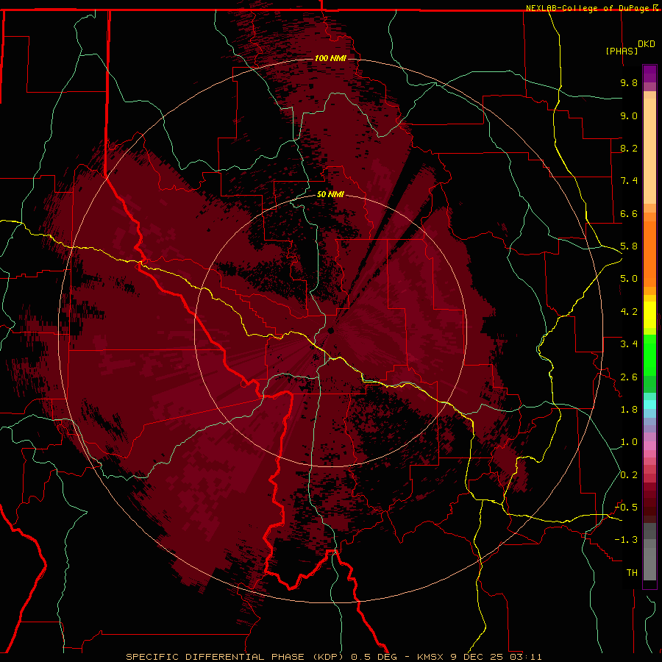Viewport: 662px width, 662px height.
Task: Click the KMSX radar station identifier
Action: pyautogui.click(x=432, y=657)
